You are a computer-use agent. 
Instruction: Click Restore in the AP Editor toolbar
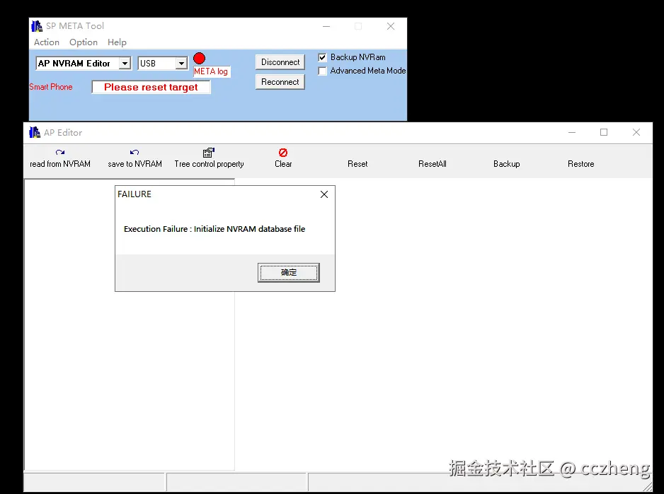[581, 164]
